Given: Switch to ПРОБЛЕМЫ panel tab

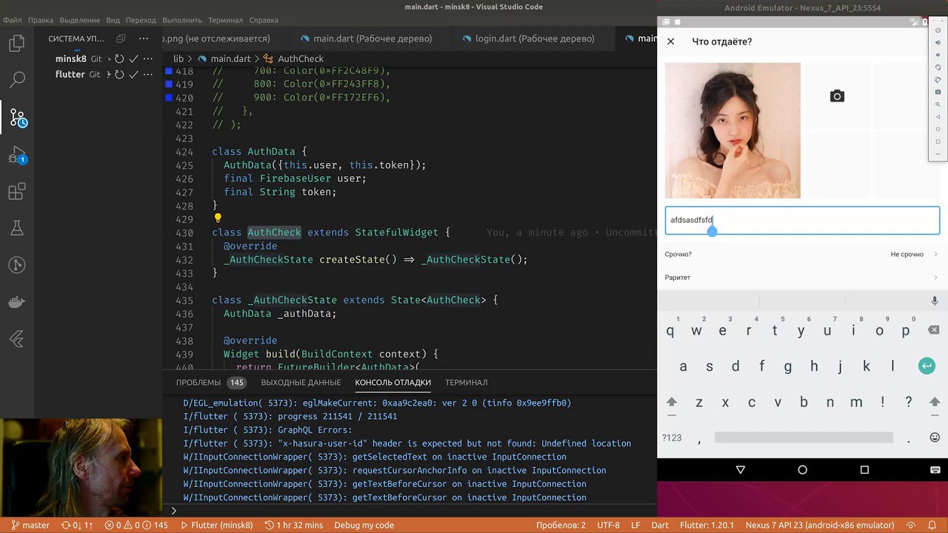Looking at the screenshot, I should tap(210, 383).
